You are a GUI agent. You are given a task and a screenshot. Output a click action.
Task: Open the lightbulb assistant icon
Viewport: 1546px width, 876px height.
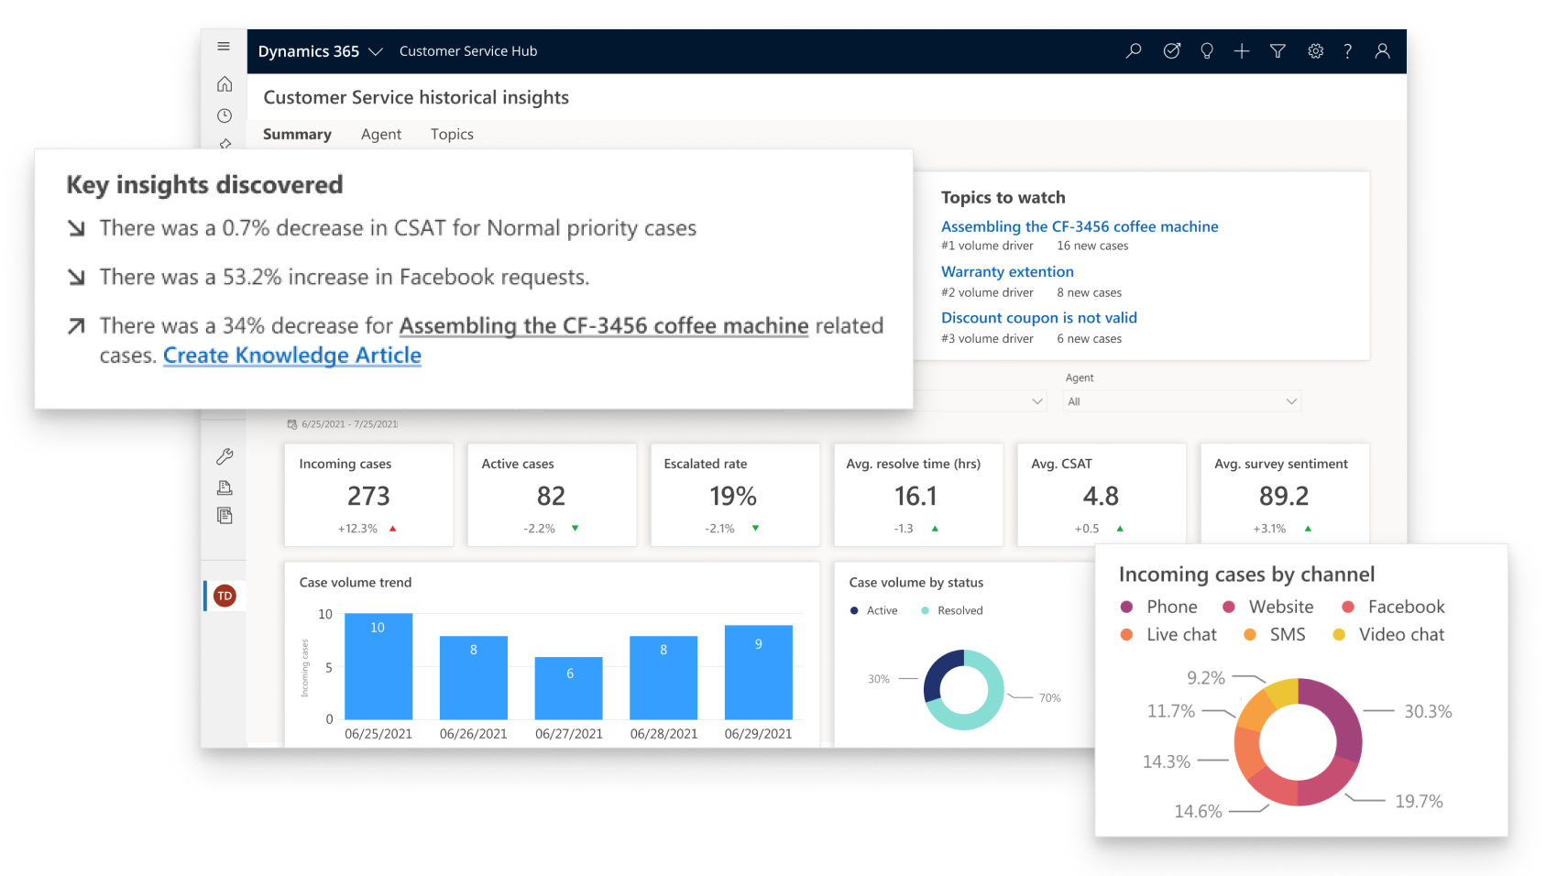pos(1207,51)
